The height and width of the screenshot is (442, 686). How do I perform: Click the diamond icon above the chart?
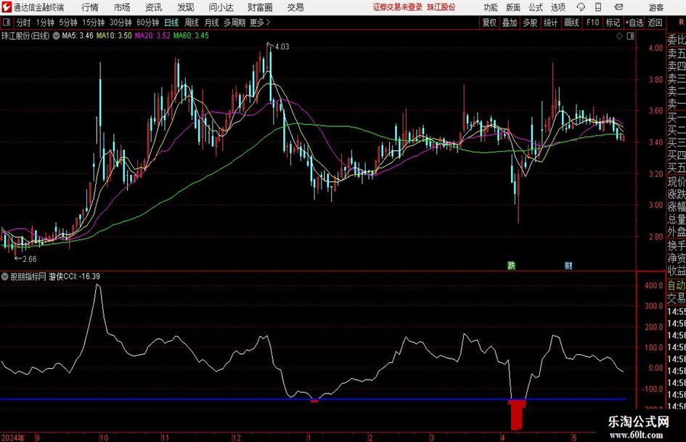pyautogui.click(x=619, y=36)
